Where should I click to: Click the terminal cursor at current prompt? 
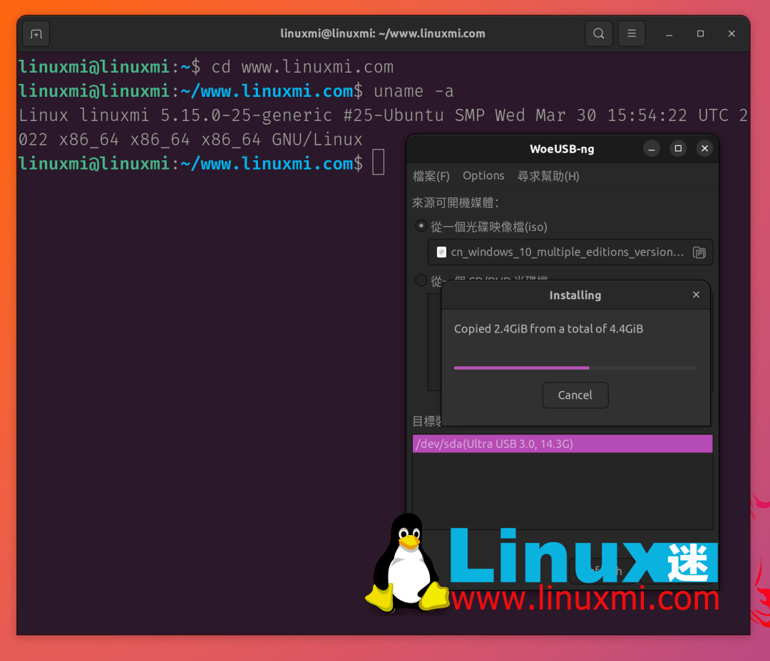tap(378, 163)
